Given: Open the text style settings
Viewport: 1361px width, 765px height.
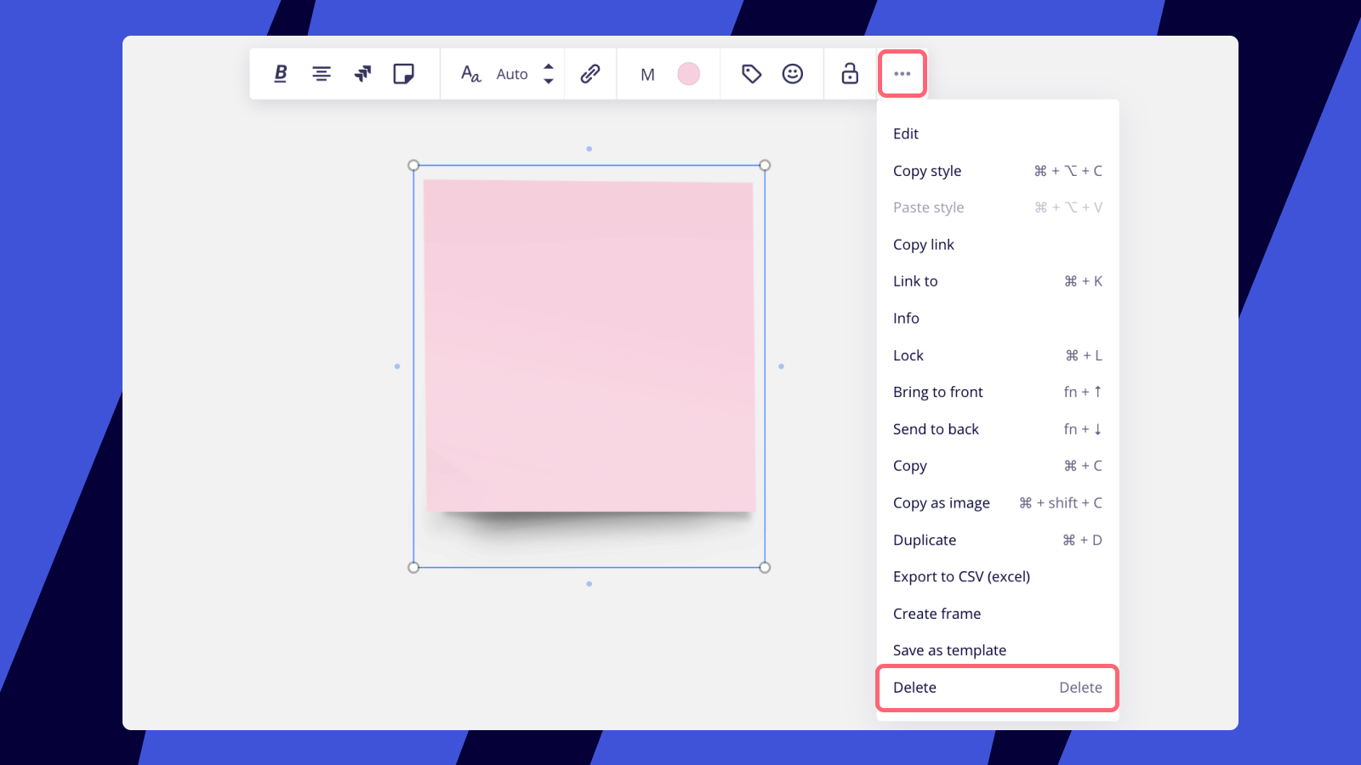Looking at the screenshot, I should point(469,74).
